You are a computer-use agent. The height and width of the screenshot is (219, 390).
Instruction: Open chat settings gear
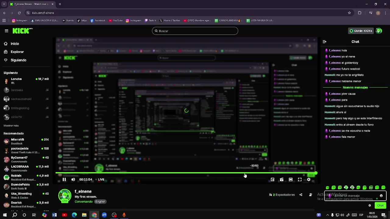tap(370, 206)
